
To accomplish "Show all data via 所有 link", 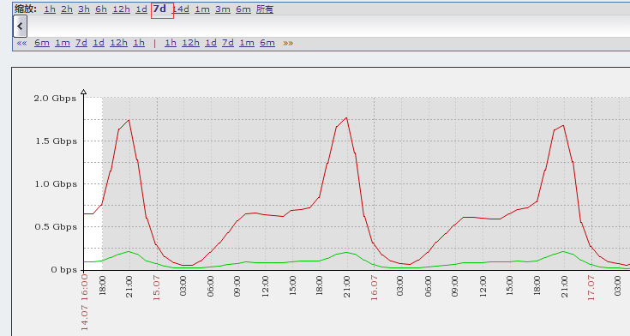I will [x=265, y=9].
